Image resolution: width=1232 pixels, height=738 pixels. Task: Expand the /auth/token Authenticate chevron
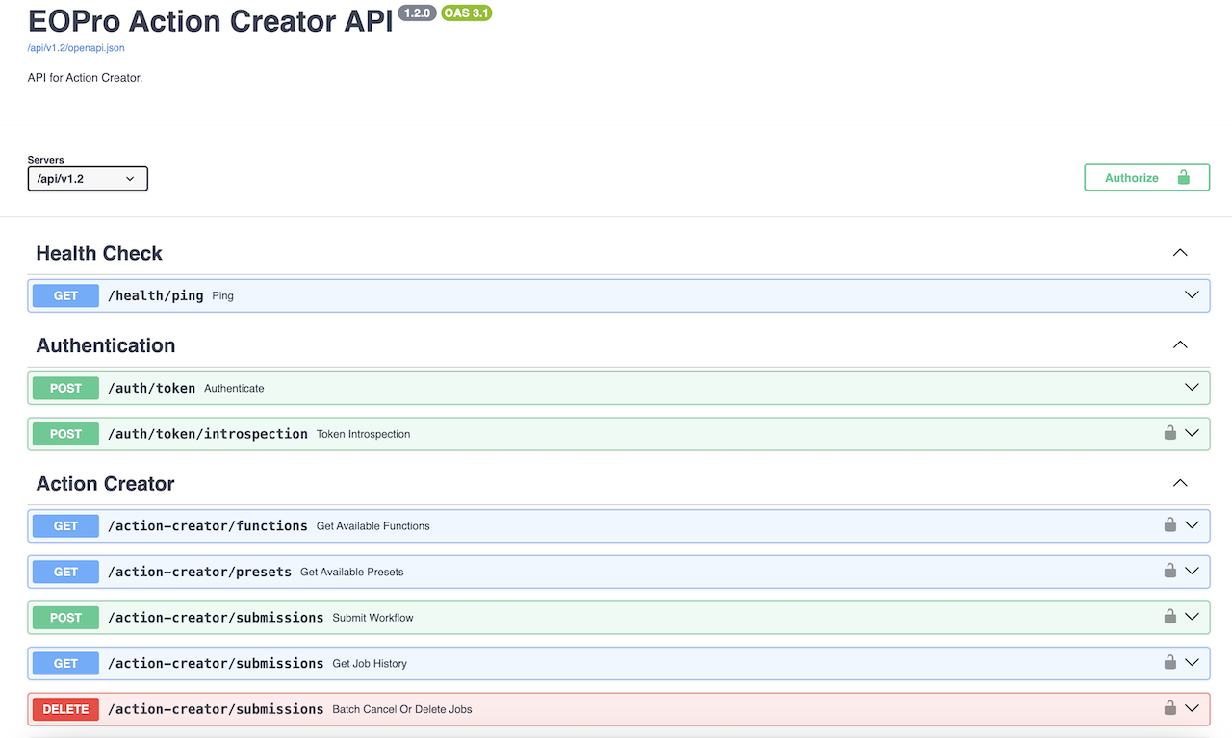coord(1192,388)
